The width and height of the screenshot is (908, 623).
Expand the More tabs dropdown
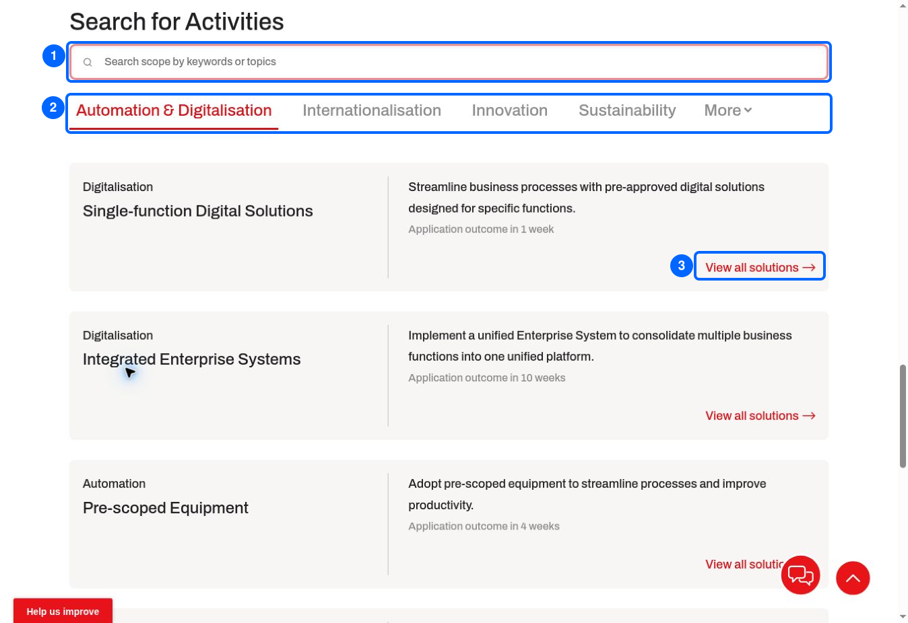click(727, 110)
